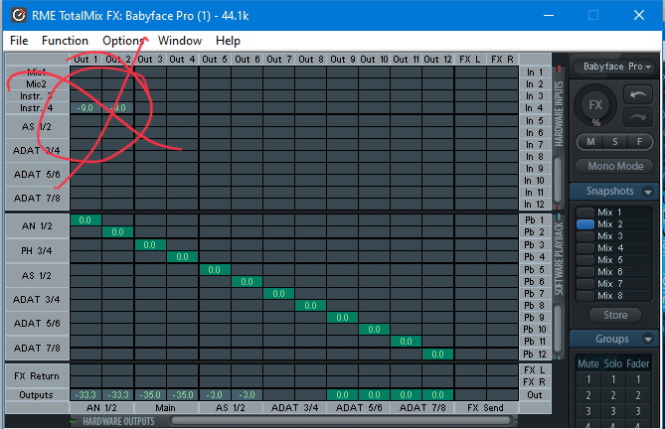The image size is (665, 429).
Task: Collapse the Snapshots panel arrow
Action: point(648,192)
